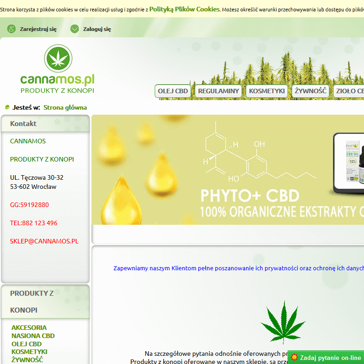364x364 pixels.
Task: Click 'Strona główna' breadcrumb link
Action: (x=65, y=108)
